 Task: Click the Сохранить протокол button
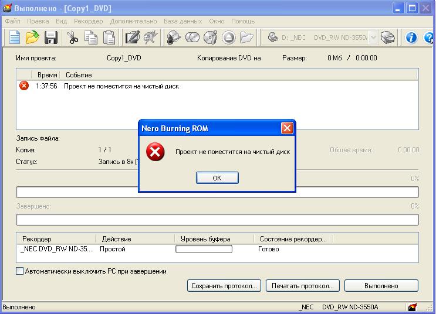coord(224,286)
